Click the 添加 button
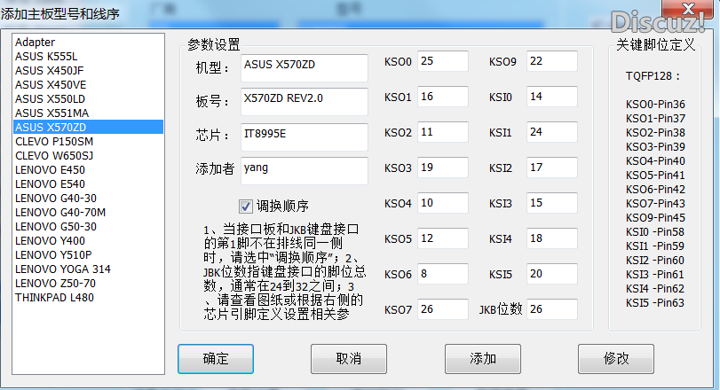Viewport: 720px width, 390px height. pos(483,359)
